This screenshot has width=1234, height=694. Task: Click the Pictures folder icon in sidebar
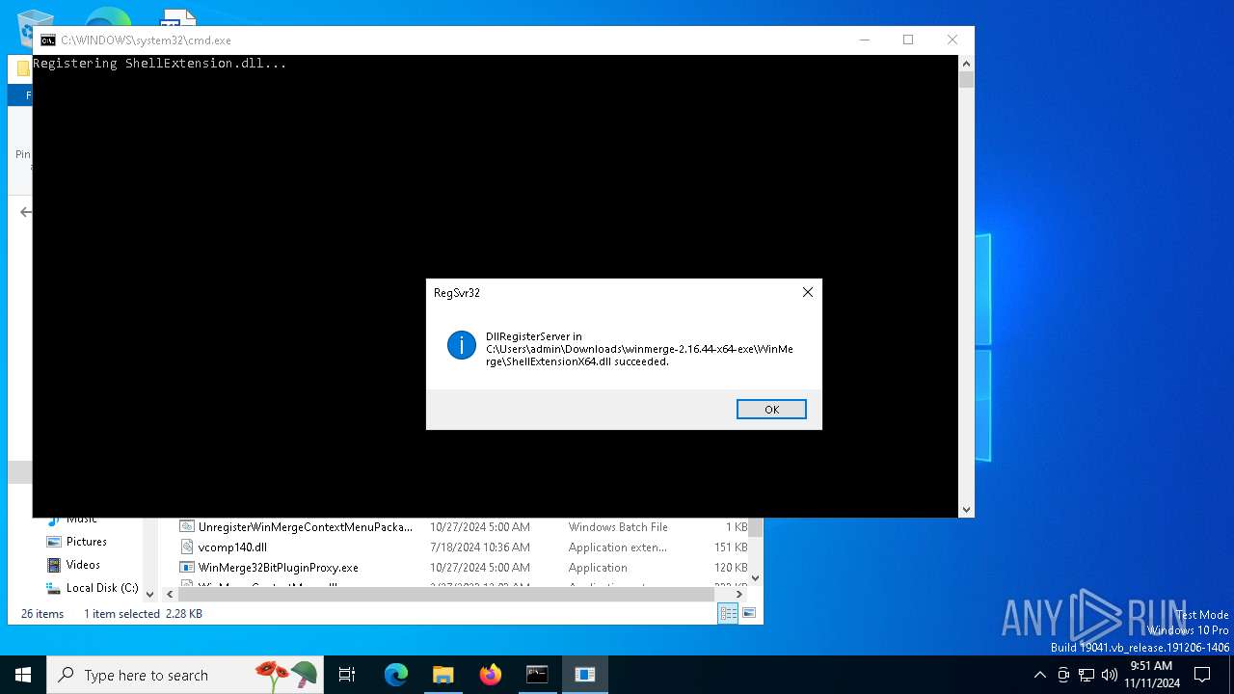[x=54, y=542]
